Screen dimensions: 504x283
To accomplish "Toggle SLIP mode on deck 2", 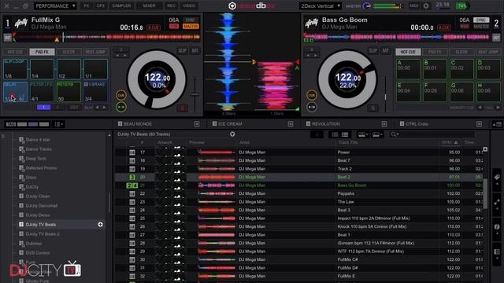I will [372, 50].
